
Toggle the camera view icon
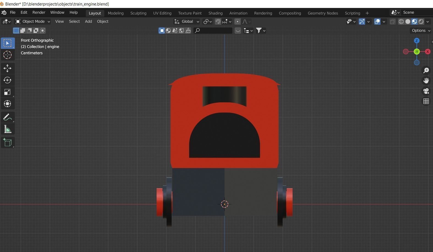(426, 91)
